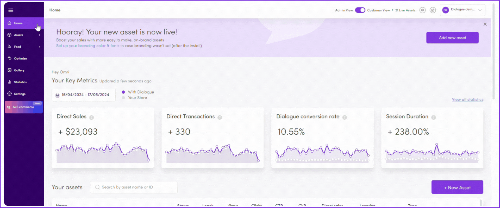500x208 pixels.
Task: Click the page vertical scrollbar
Action: point(493,52)
